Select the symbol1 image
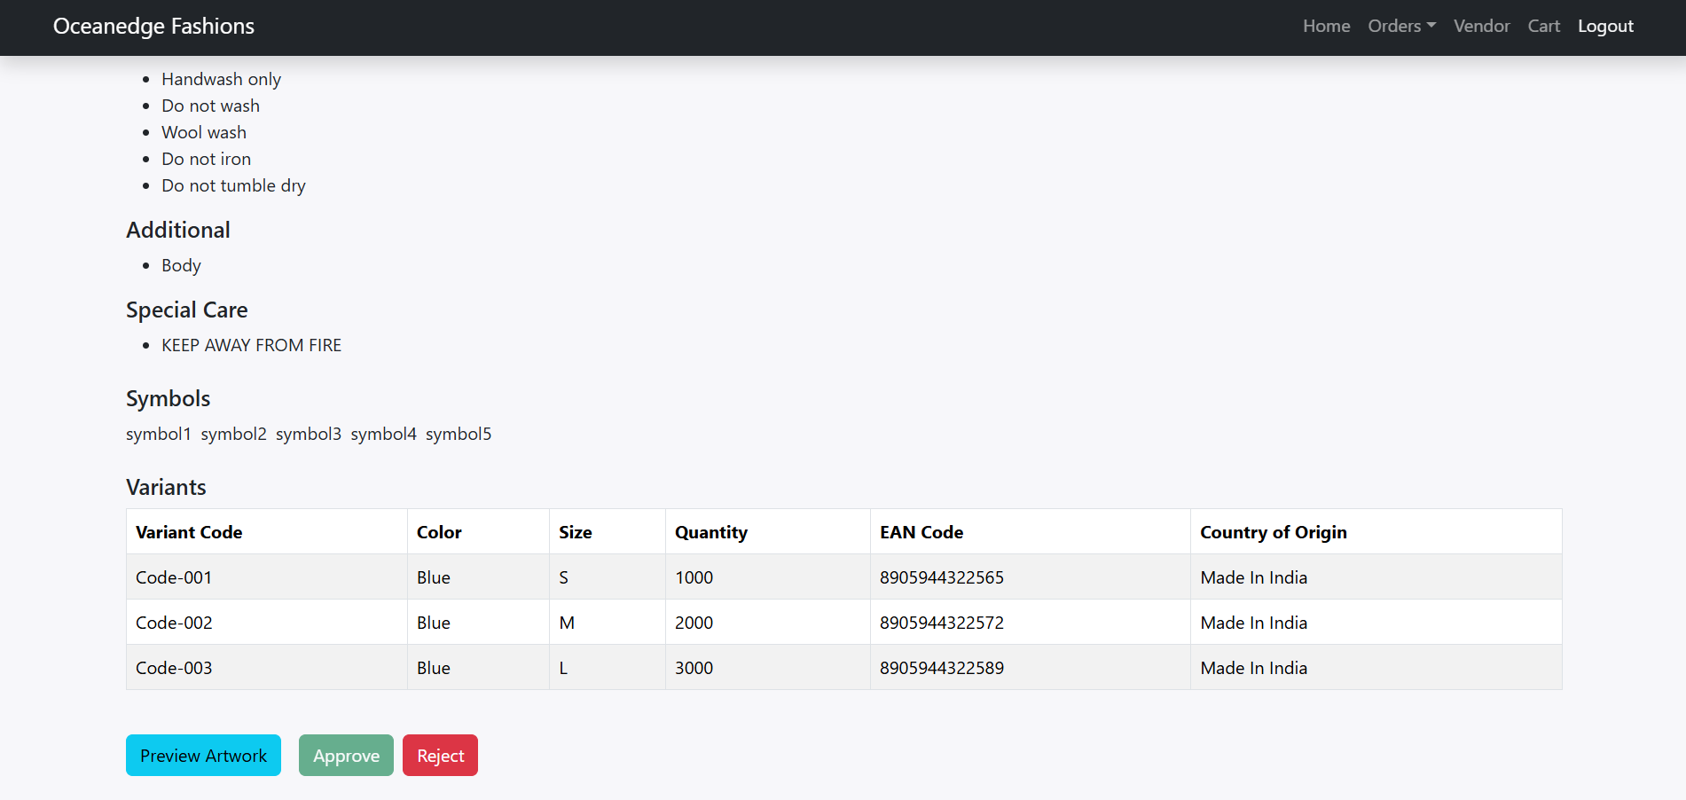 [159, 434]
